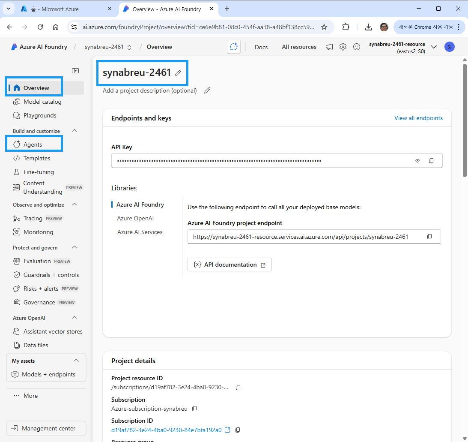
Task: Open Guardrails + controls
Action: pyautogui.click(x=46, y=275)
